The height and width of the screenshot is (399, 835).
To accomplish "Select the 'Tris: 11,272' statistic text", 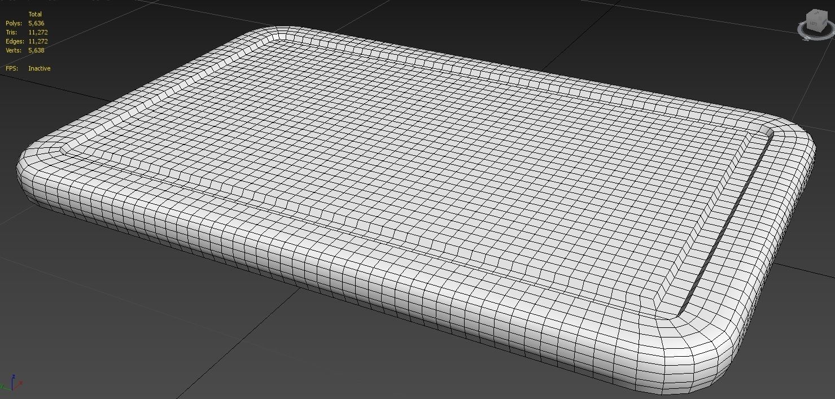I will (27, 32).
